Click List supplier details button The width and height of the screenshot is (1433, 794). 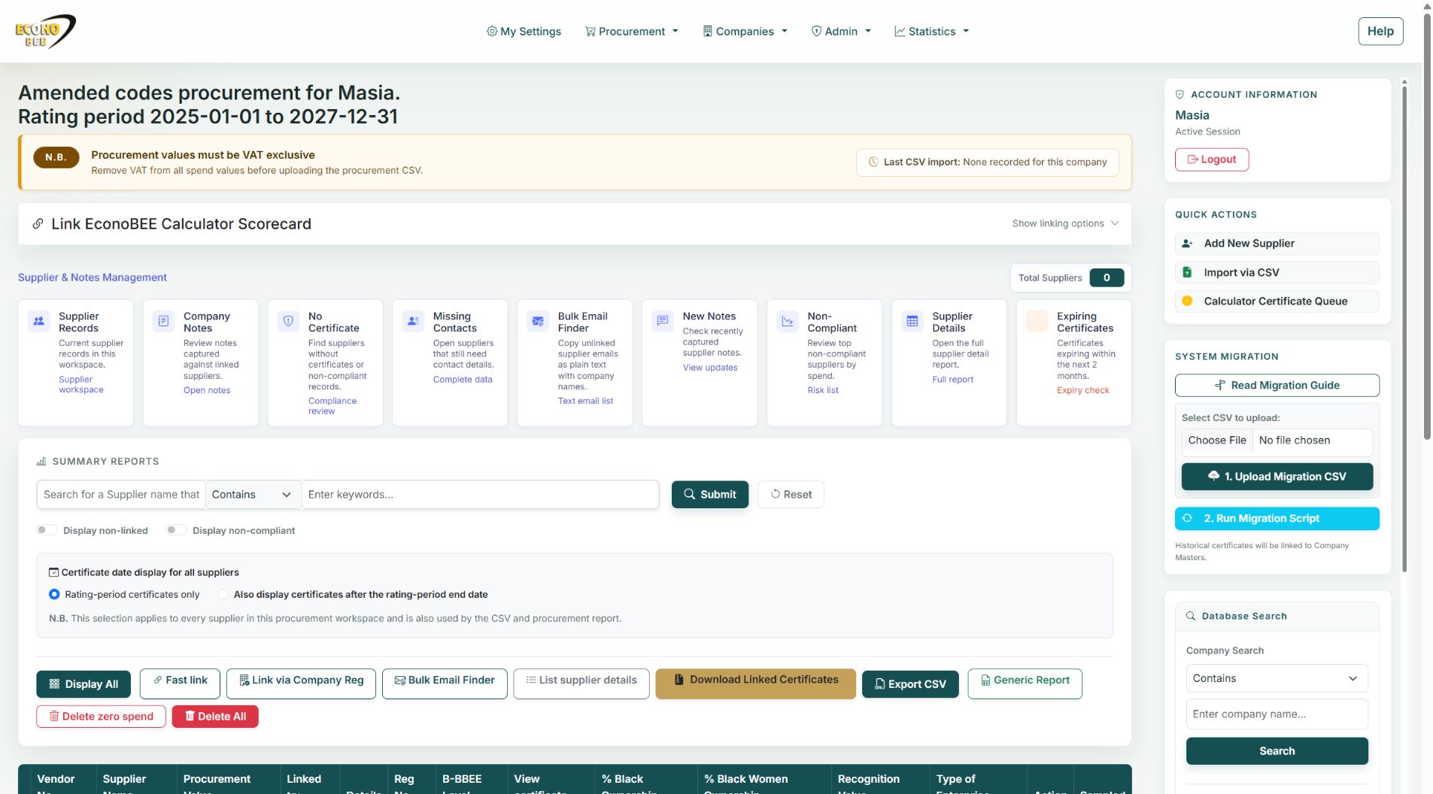pyautogui.click(x=581, y=683)
